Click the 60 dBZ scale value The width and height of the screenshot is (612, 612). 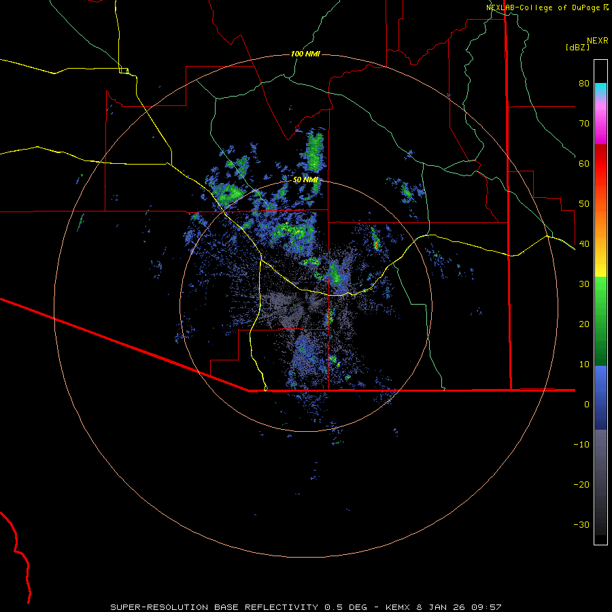click(x=584, y=163)
